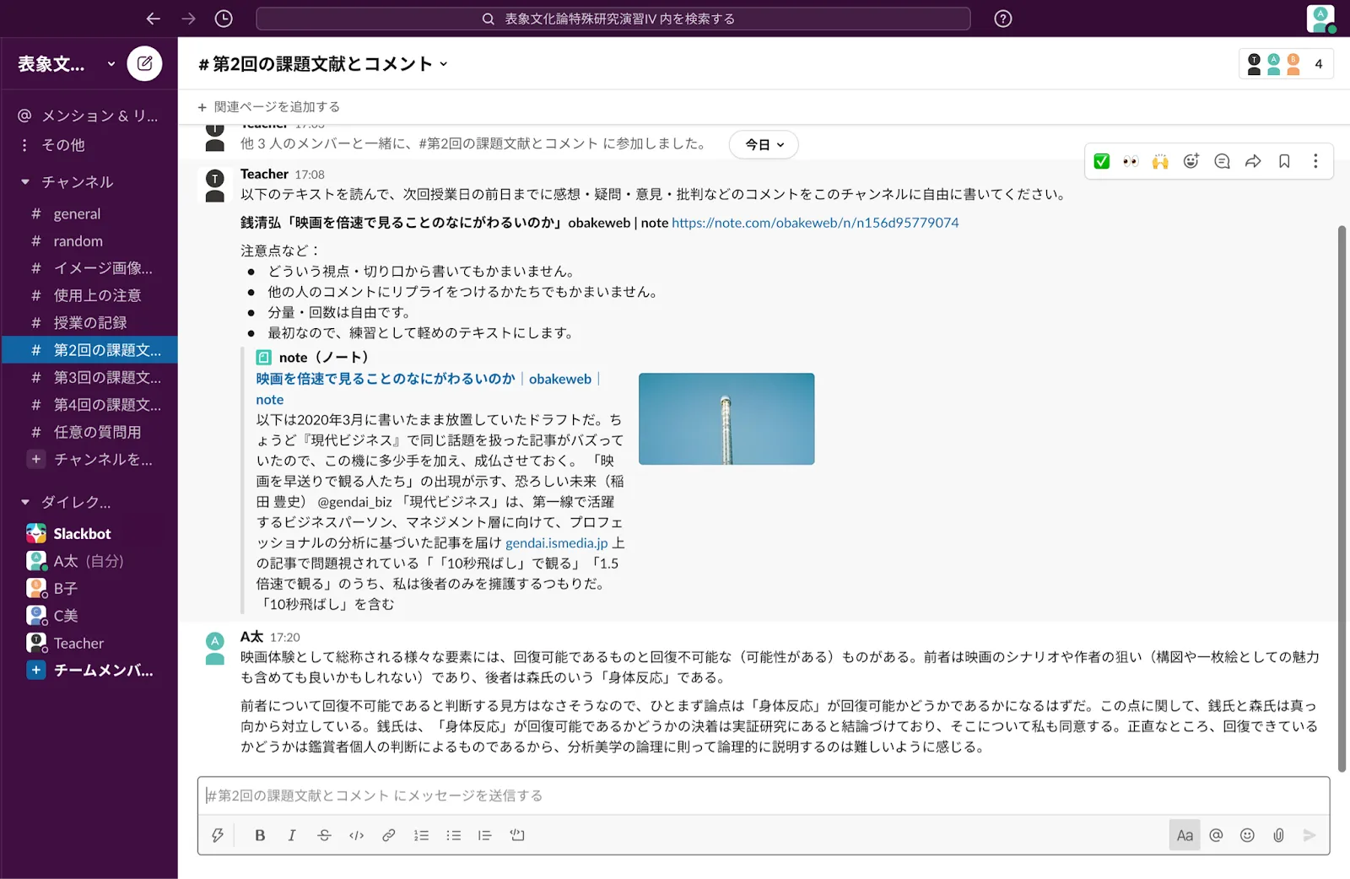Open the emoji picker in composer
The width and height of the screenshot is (1350, 879).
(1247, 835)
